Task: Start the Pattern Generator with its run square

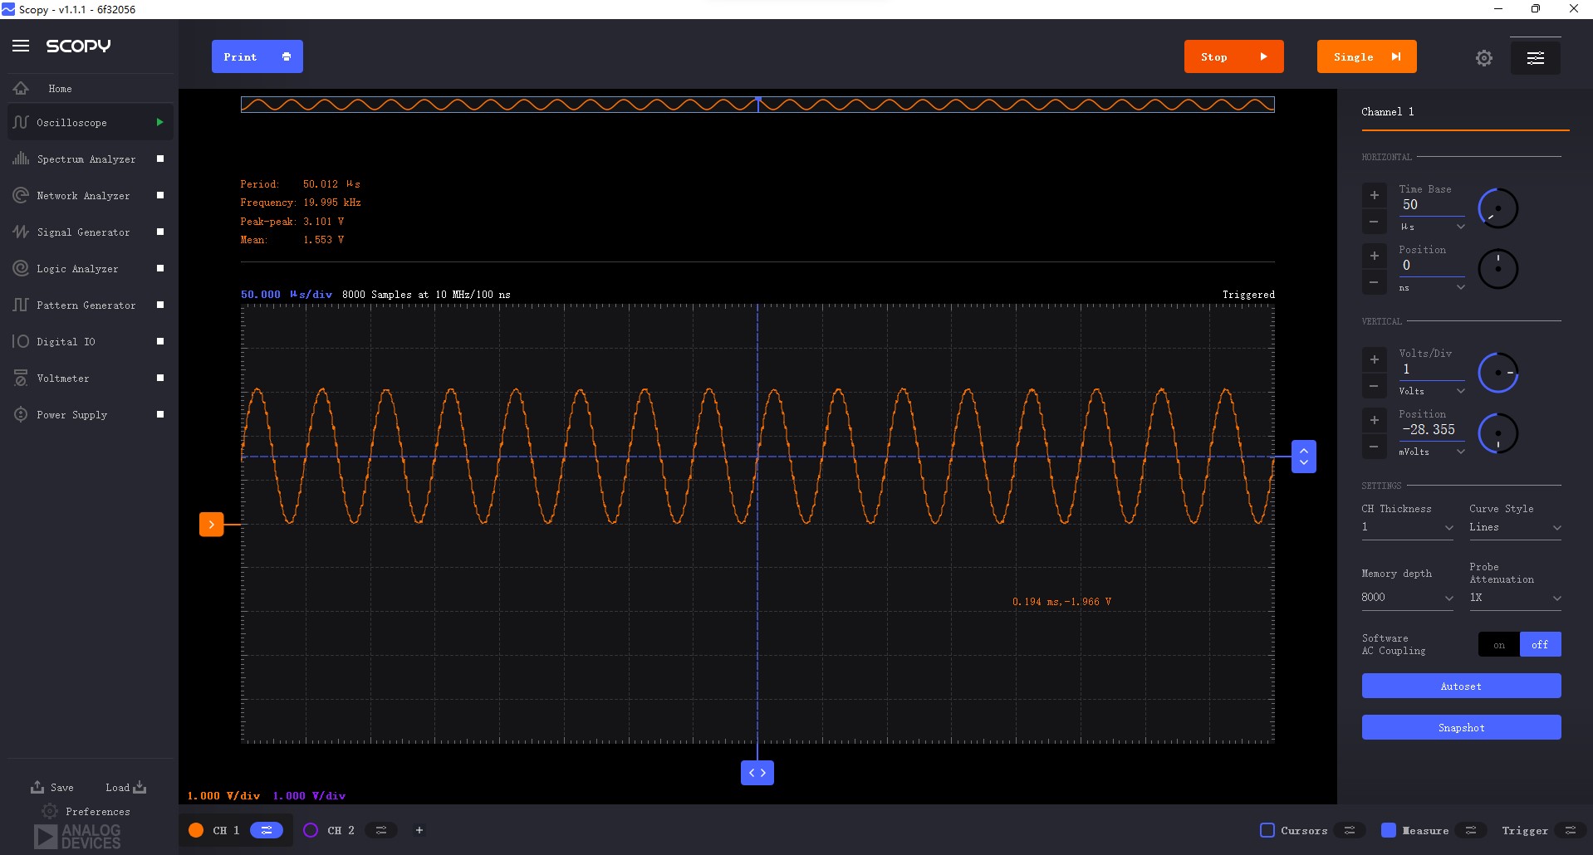Action: tap(160, 305)
